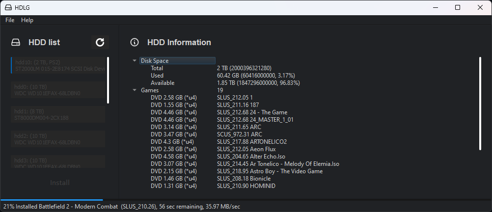Click the HDD list drive icon
The height and width of the screenshot is (212, 492).
coord(16,42)
